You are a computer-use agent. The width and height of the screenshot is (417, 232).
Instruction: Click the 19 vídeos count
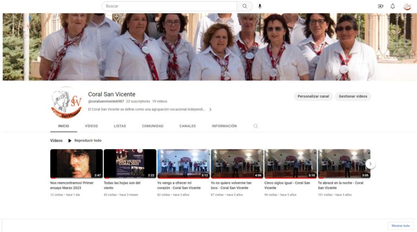[160, 101]
